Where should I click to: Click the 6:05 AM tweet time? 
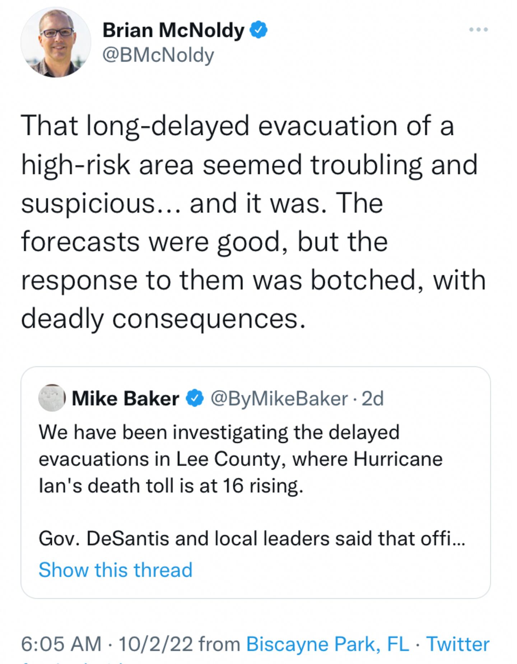(61, 644)
